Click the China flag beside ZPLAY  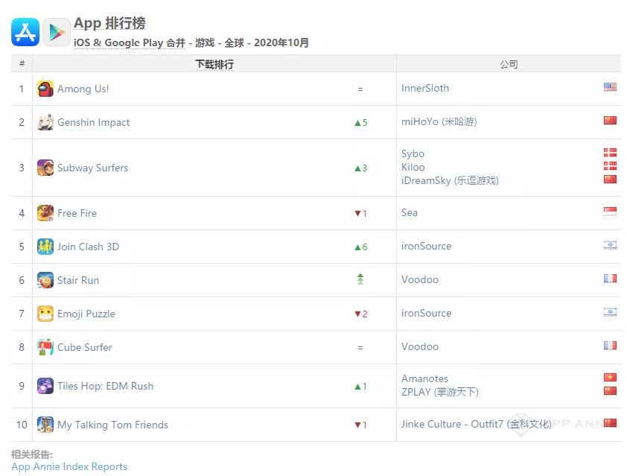point(610,391)
